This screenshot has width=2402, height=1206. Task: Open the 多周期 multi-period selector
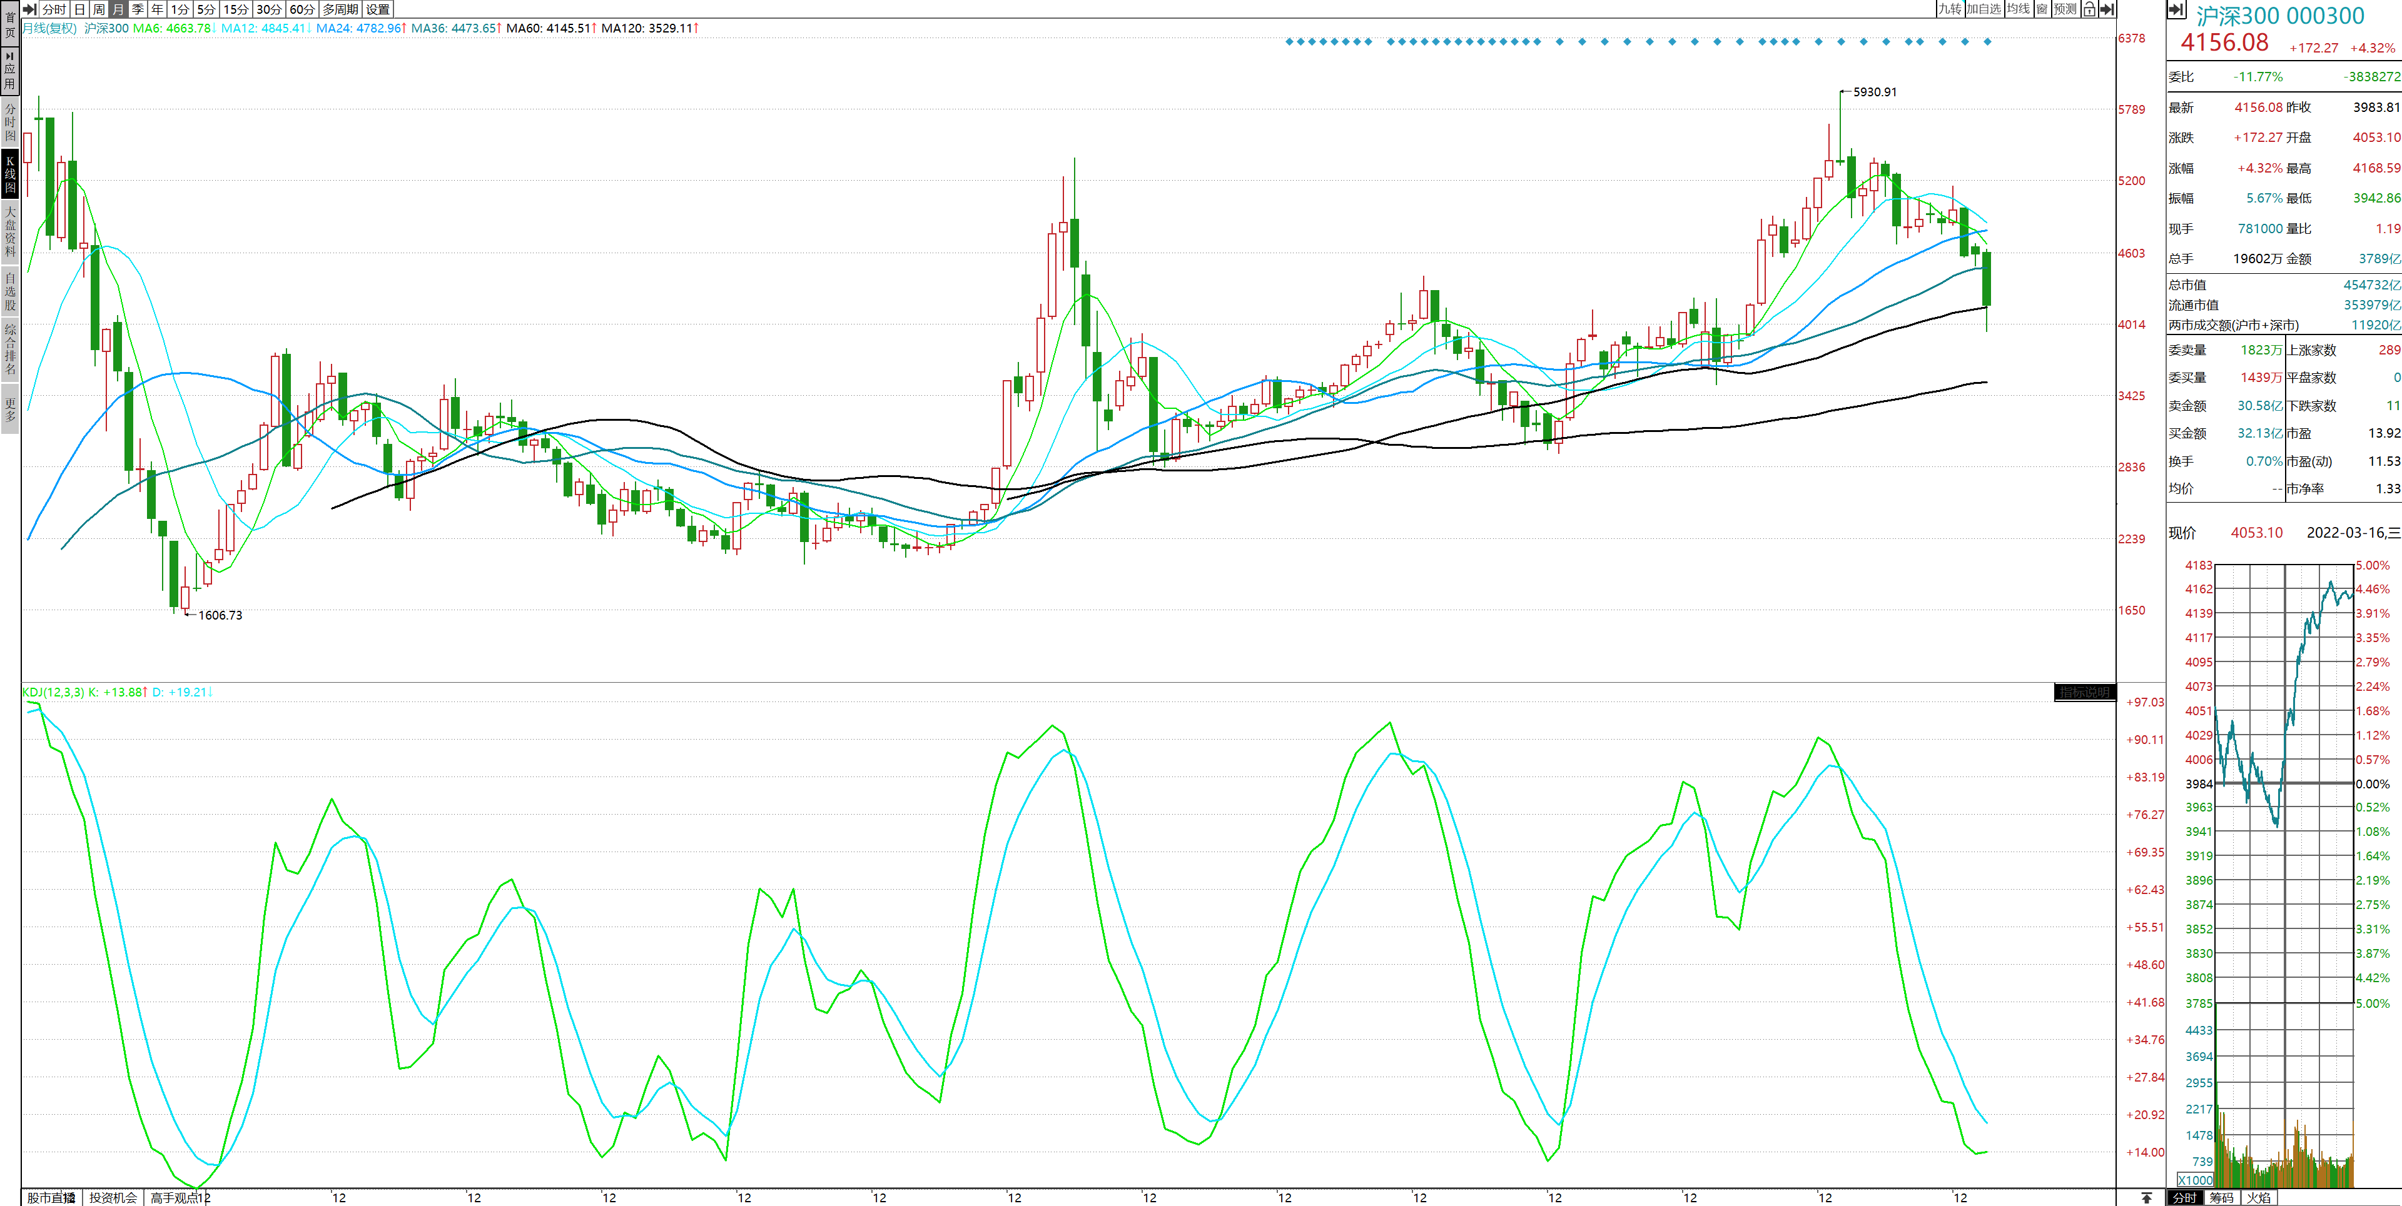pyautogui.click(x=340, y=9)
